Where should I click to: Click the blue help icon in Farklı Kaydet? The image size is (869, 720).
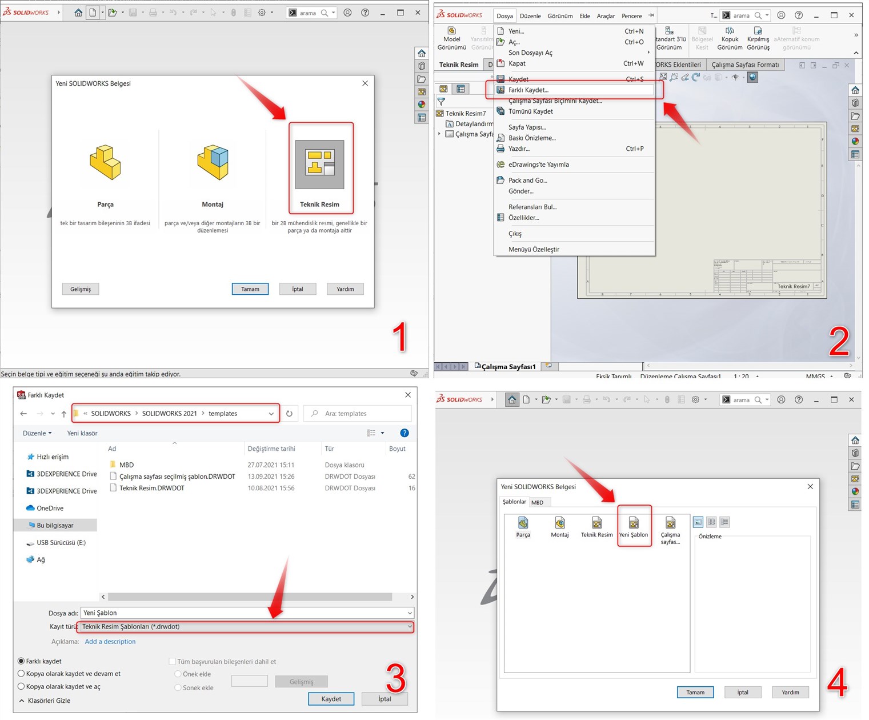(405, 433)
